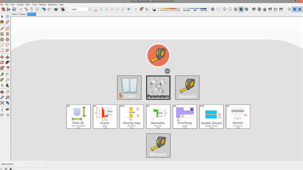Viewport: 303px width, 170px height.
Task: Open the Camera menu
Action: (20, 4)
